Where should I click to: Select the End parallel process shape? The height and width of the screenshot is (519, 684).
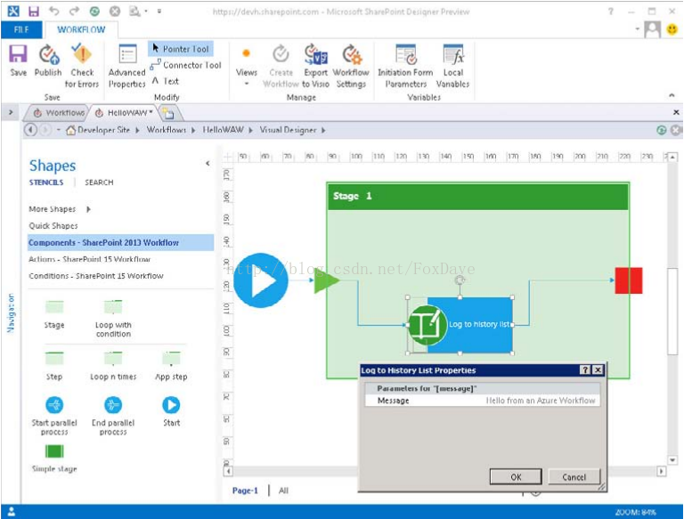point(113,416)
